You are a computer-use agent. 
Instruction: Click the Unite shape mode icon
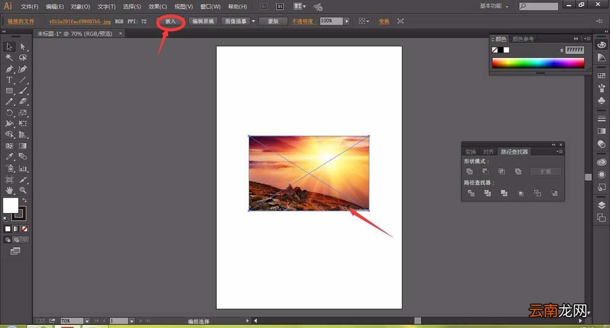click(470, 171)
